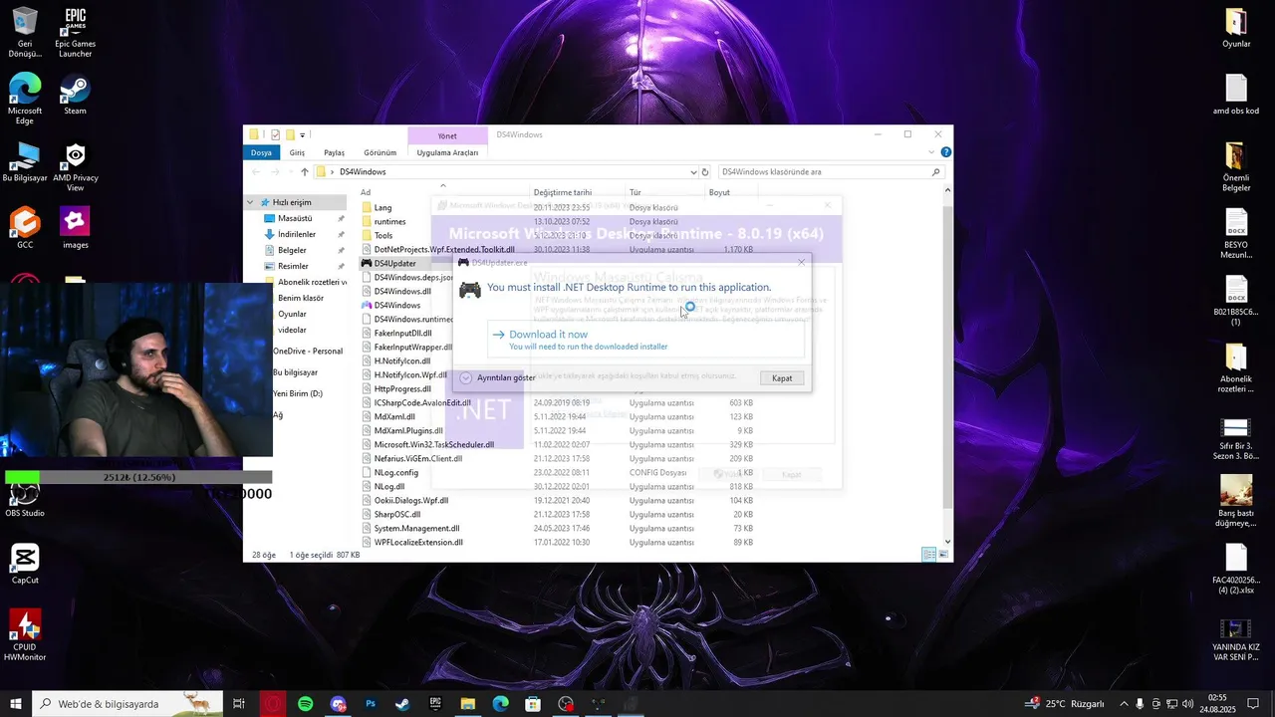Open the B021B85C6 document icon
This screenshot has width=1275, height=717.
click(x=1236, y=301)
